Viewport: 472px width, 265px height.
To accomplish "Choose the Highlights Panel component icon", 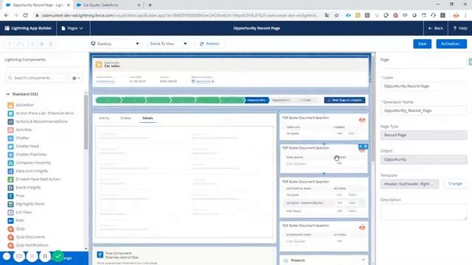I will (x=10, y=204).
